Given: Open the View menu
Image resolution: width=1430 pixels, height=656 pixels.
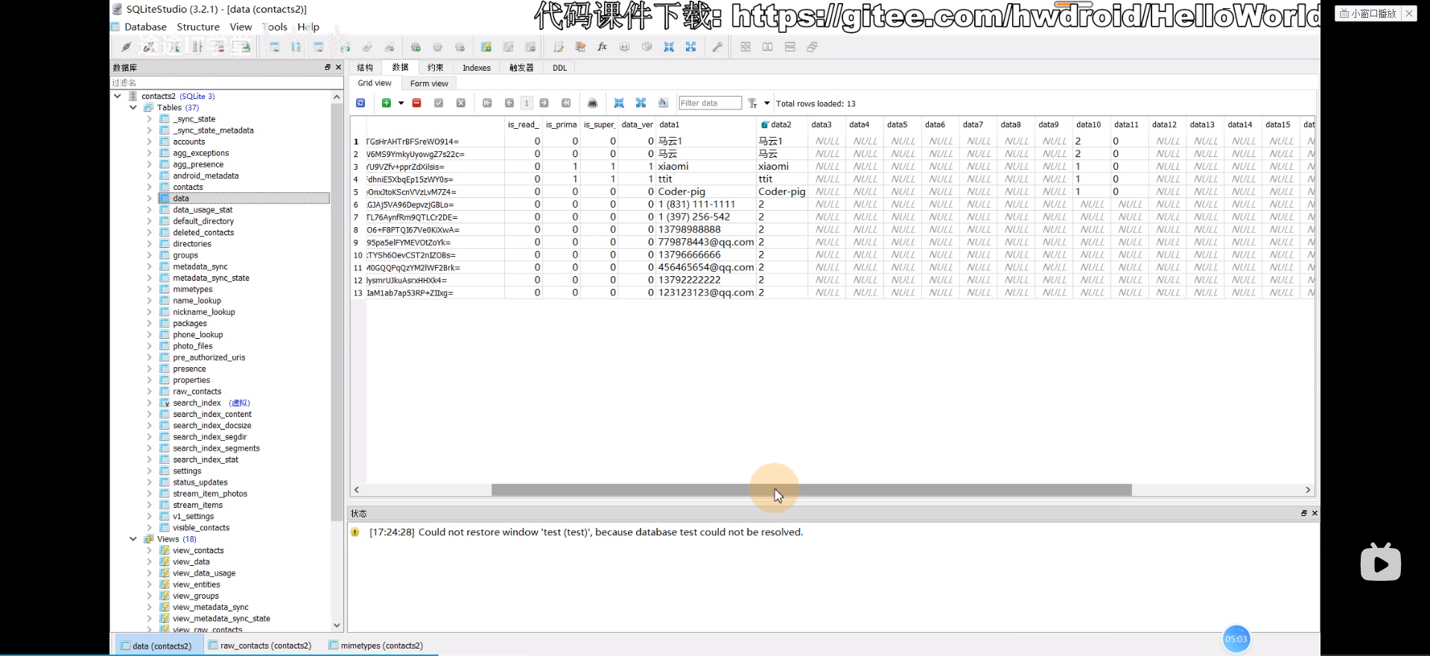Looking at the screenshot, I should pyautogui.click(x=241, y=27).
